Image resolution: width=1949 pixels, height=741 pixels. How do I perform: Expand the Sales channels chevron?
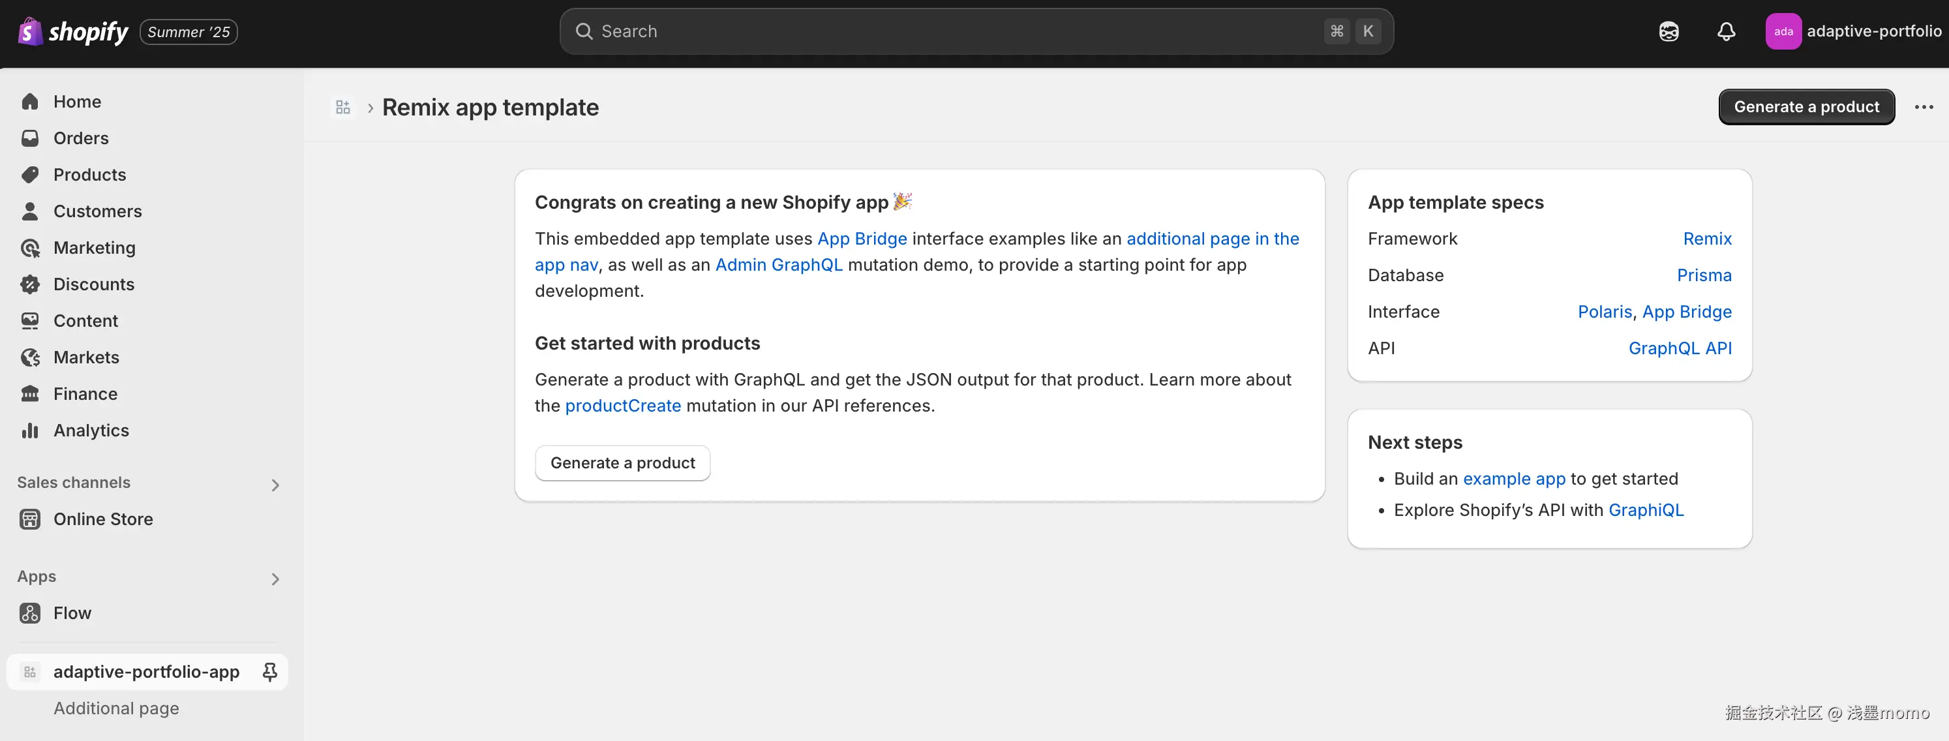pos(275,485)
